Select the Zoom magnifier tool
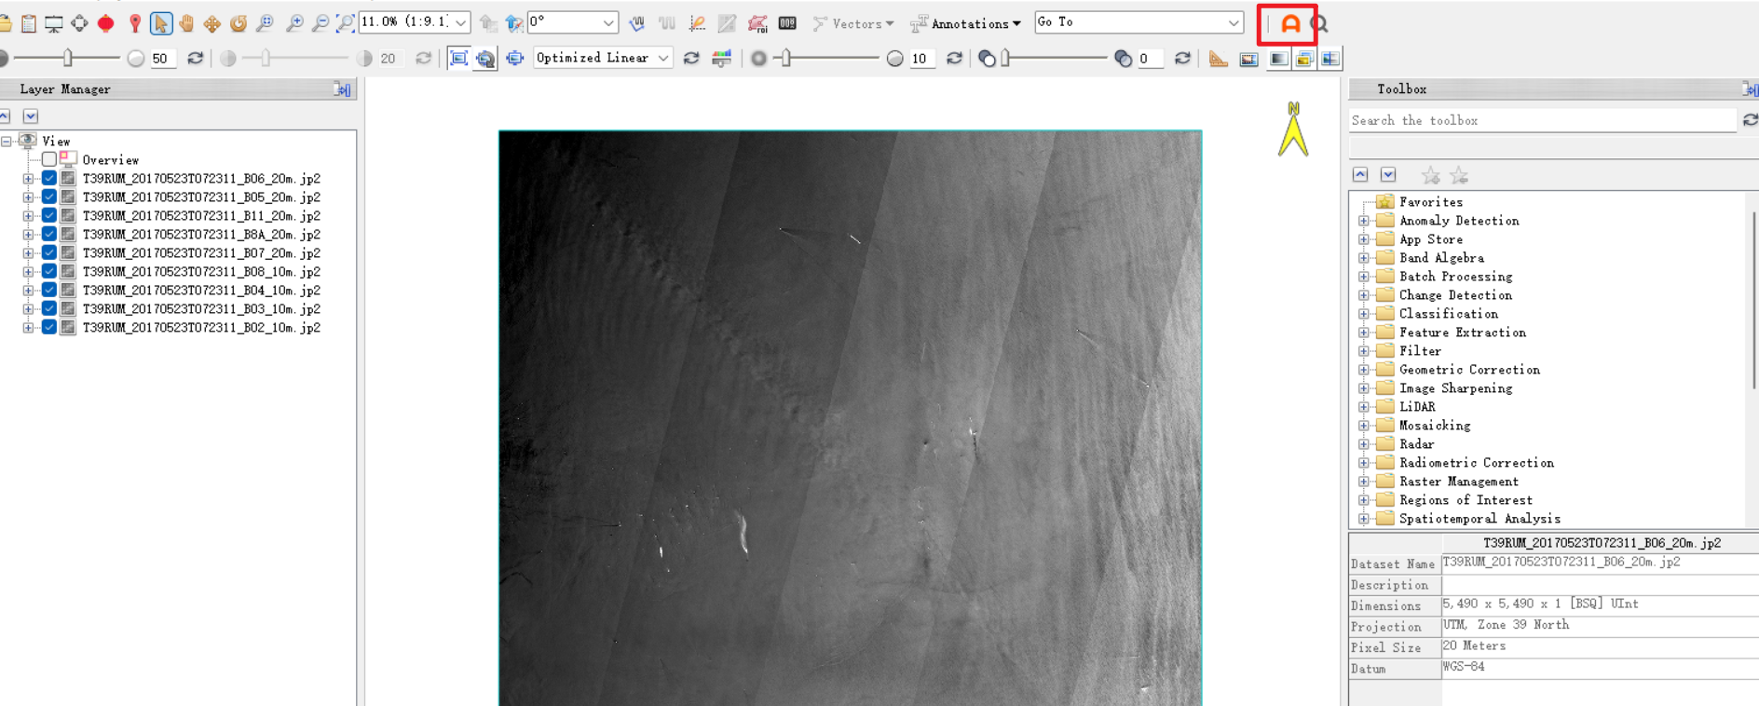This screenshot has height=706, width=1759. click(266, 23)
